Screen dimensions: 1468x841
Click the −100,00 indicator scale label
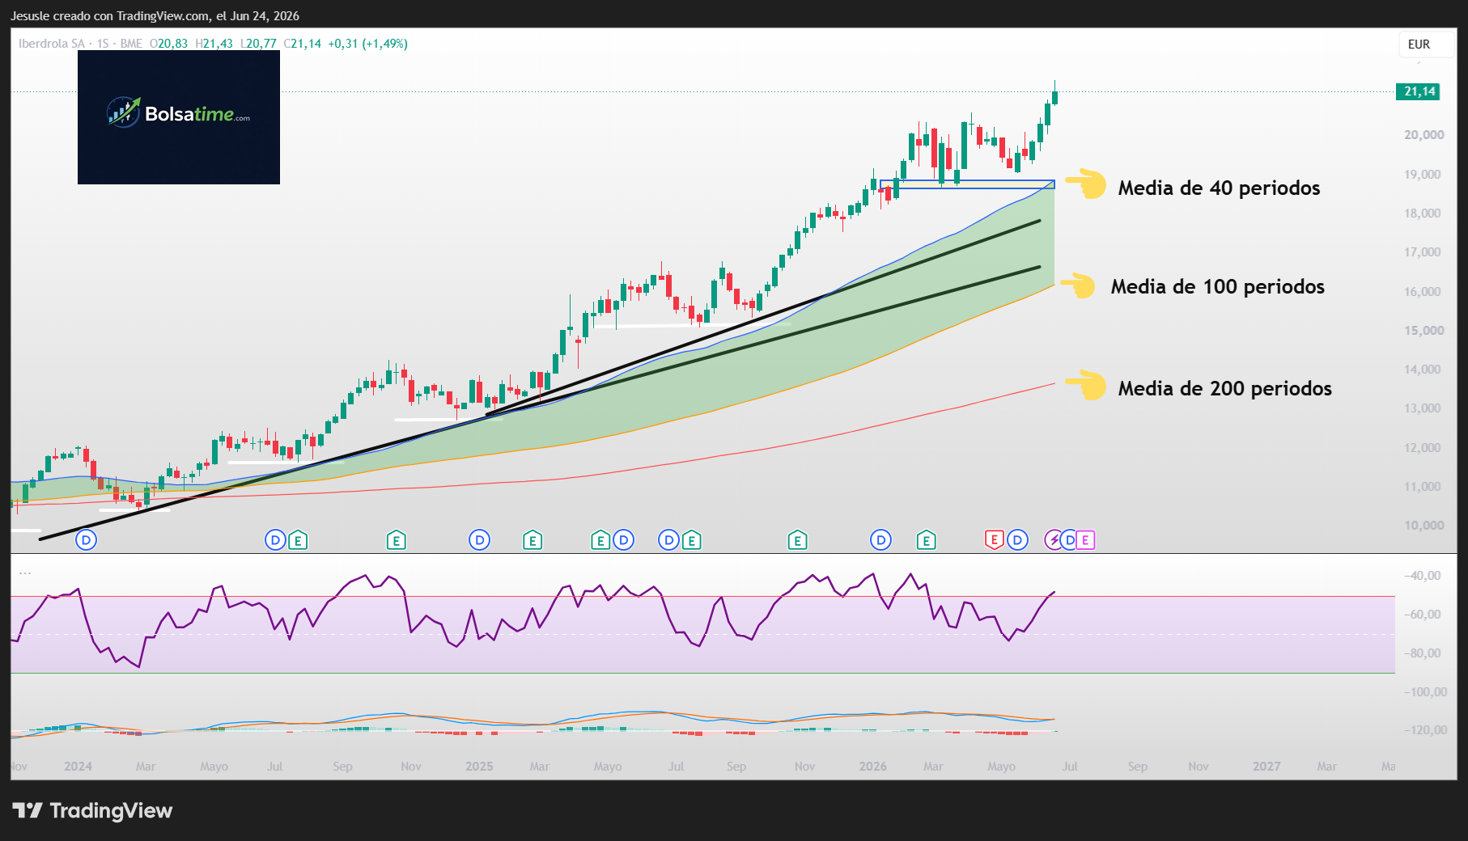point(1424,692)
